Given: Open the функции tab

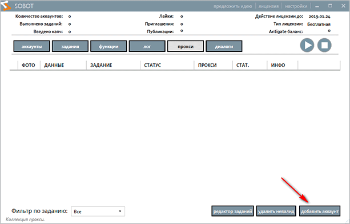Looking at the screenshot, I should (x=108, y=46).
